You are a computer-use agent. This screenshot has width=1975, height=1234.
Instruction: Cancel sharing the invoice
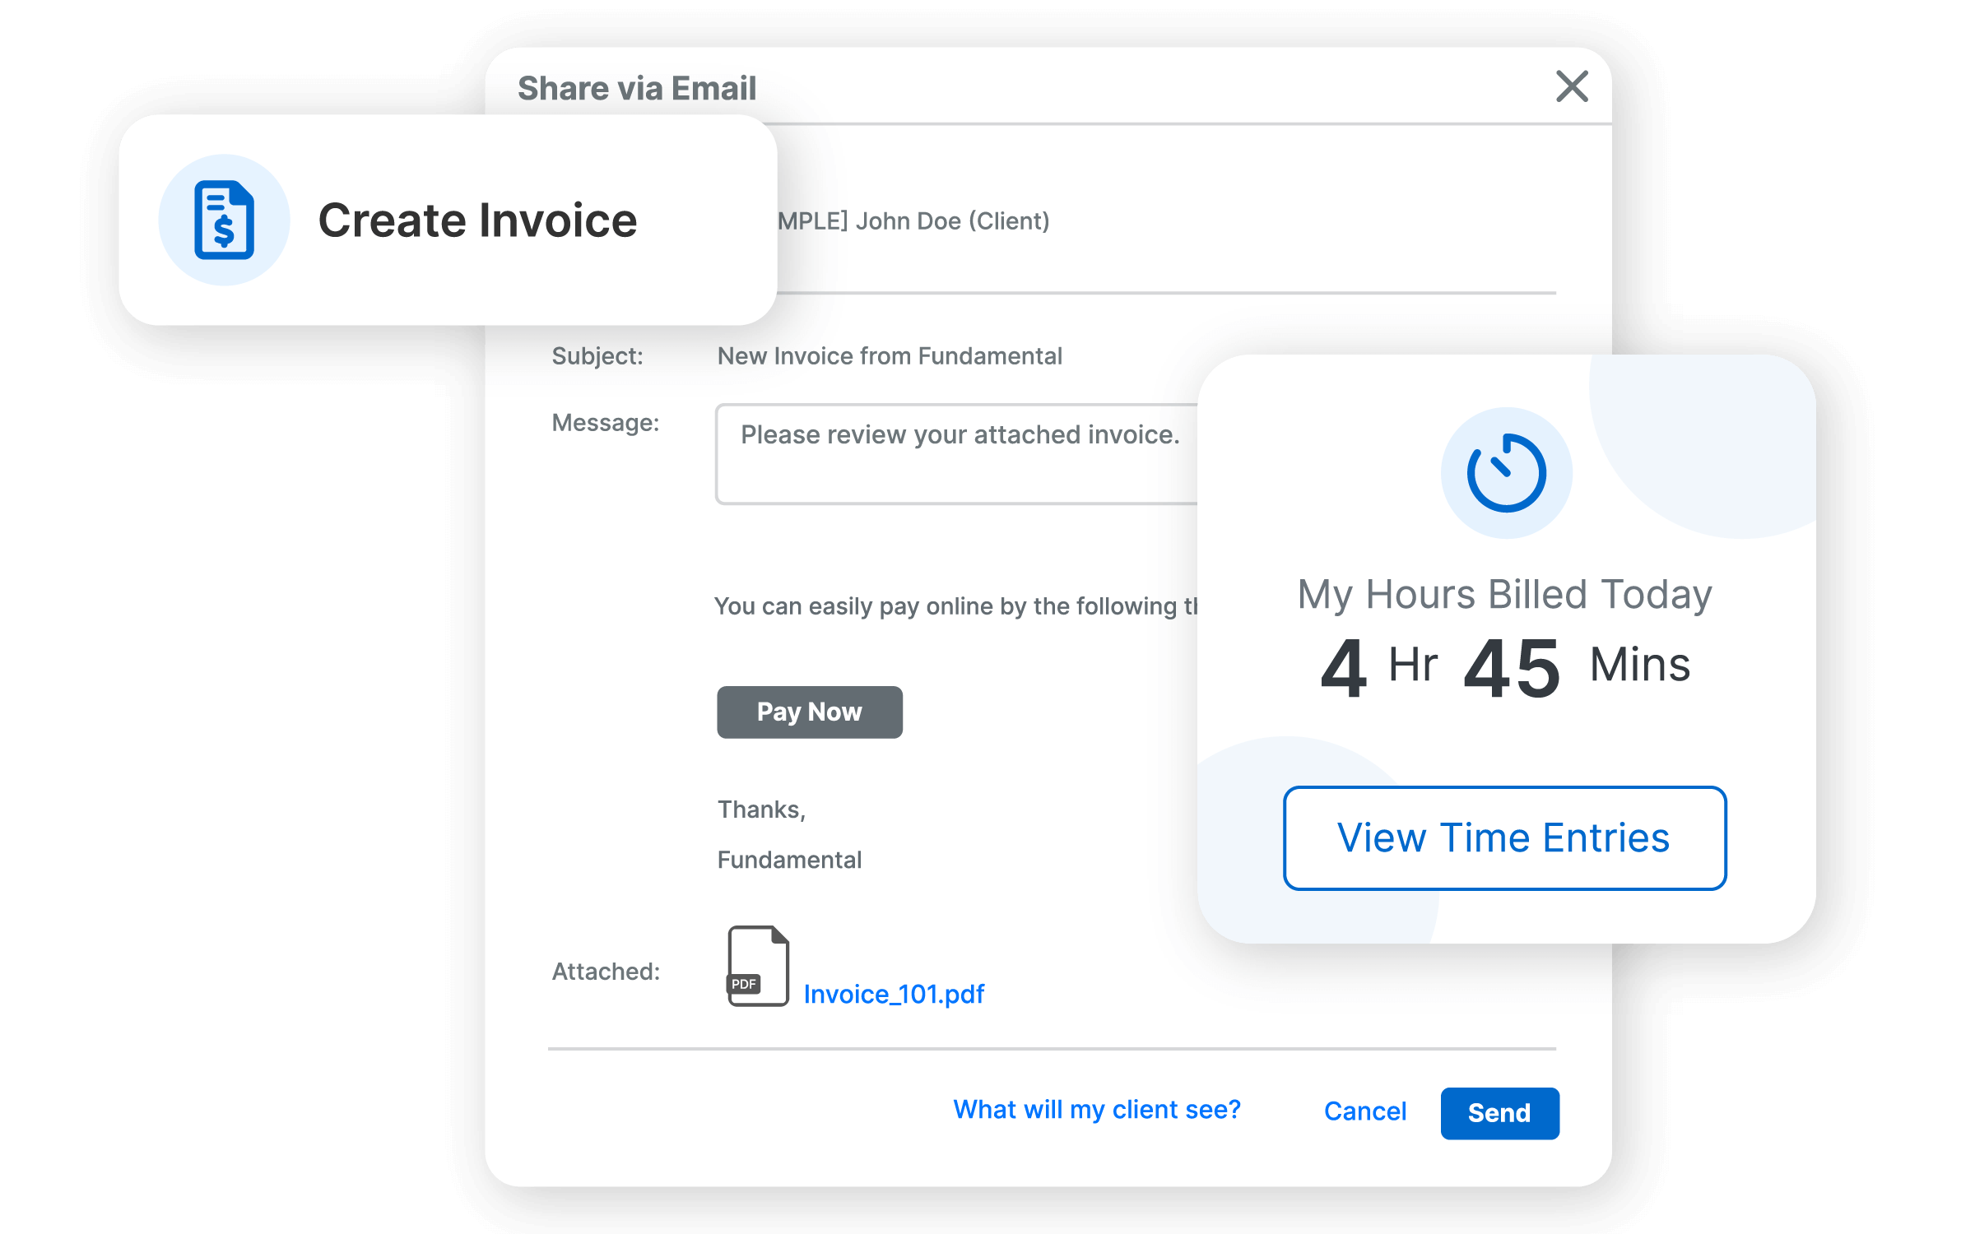1364,1111
